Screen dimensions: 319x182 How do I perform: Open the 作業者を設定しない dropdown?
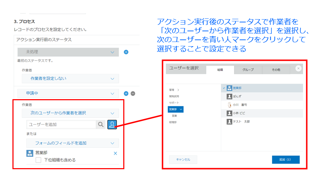70,79
